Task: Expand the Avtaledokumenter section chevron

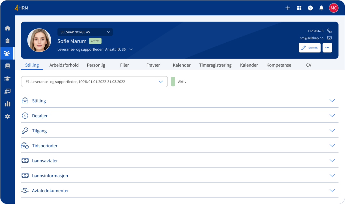Action: tap(332, 191)
